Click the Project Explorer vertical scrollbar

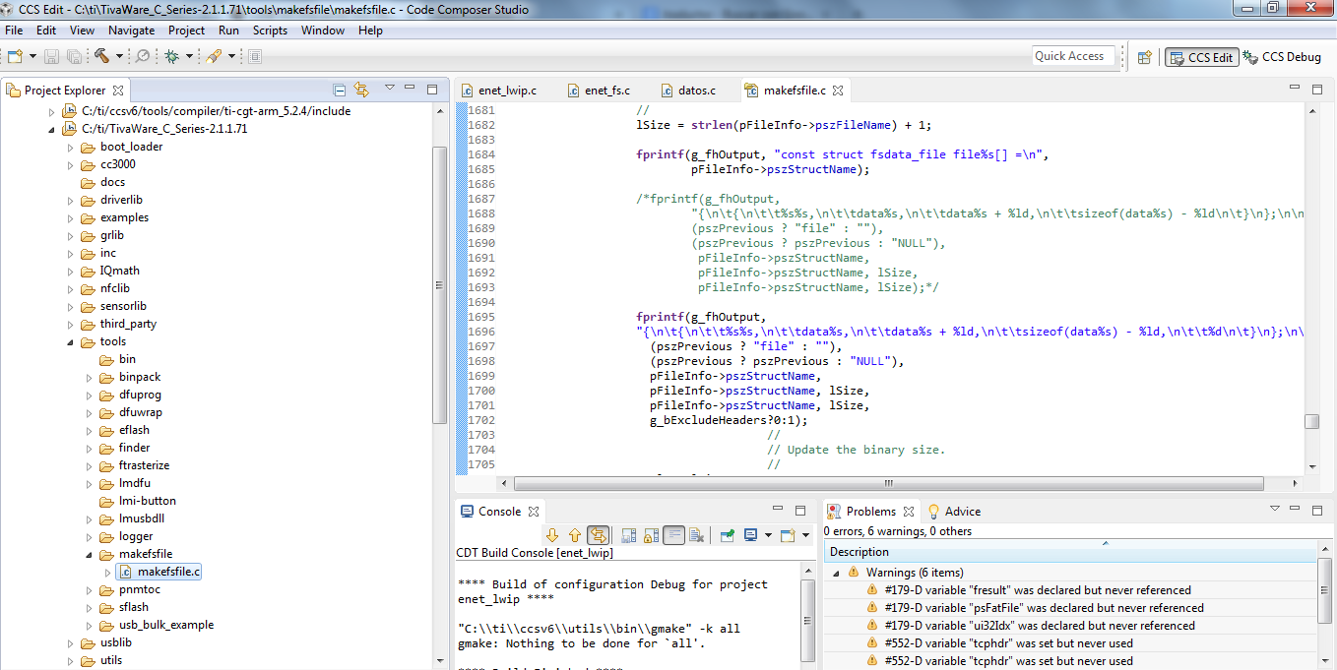pos(440,285)
